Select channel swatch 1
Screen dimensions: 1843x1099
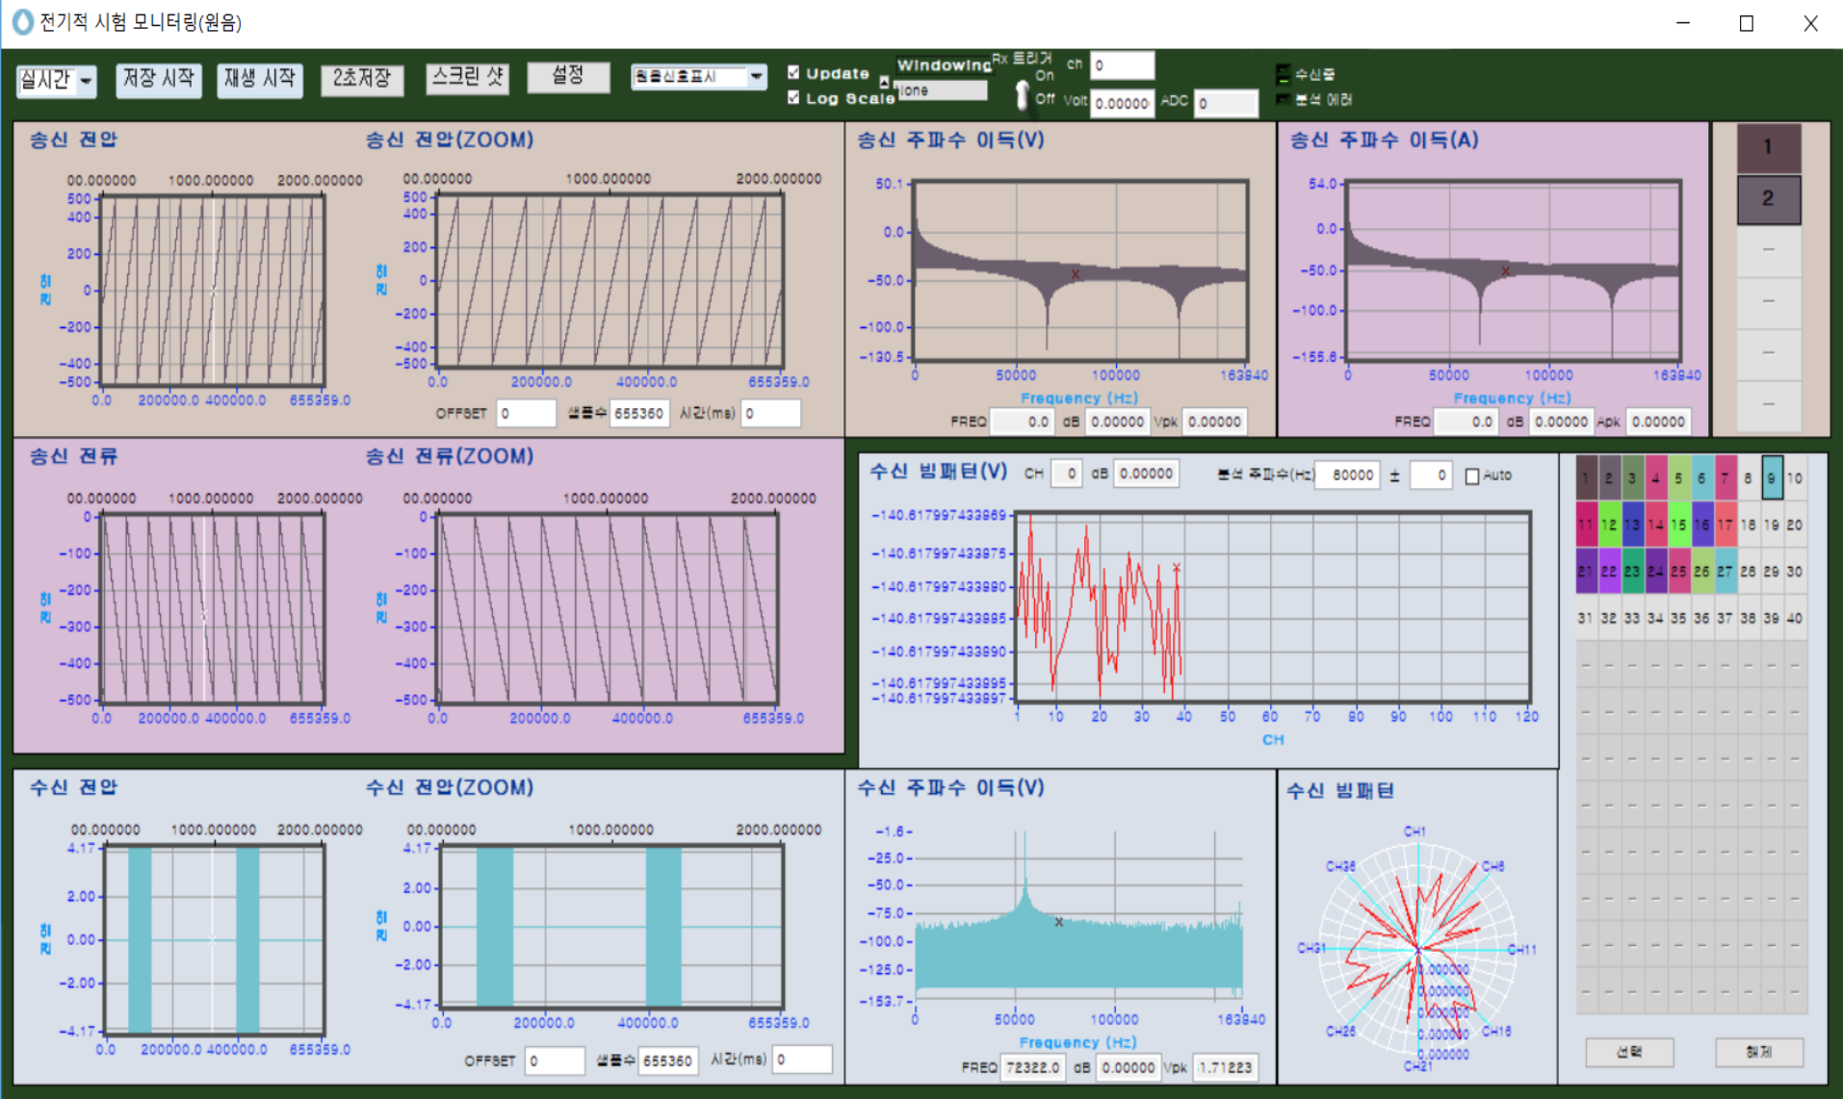1586,478
